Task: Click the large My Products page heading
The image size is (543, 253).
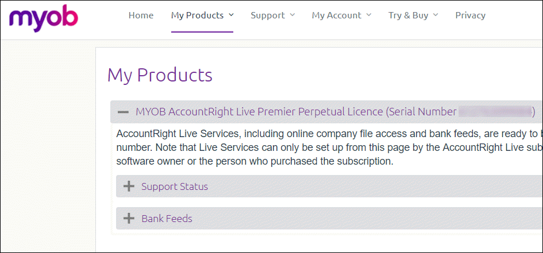Action: 160,75
